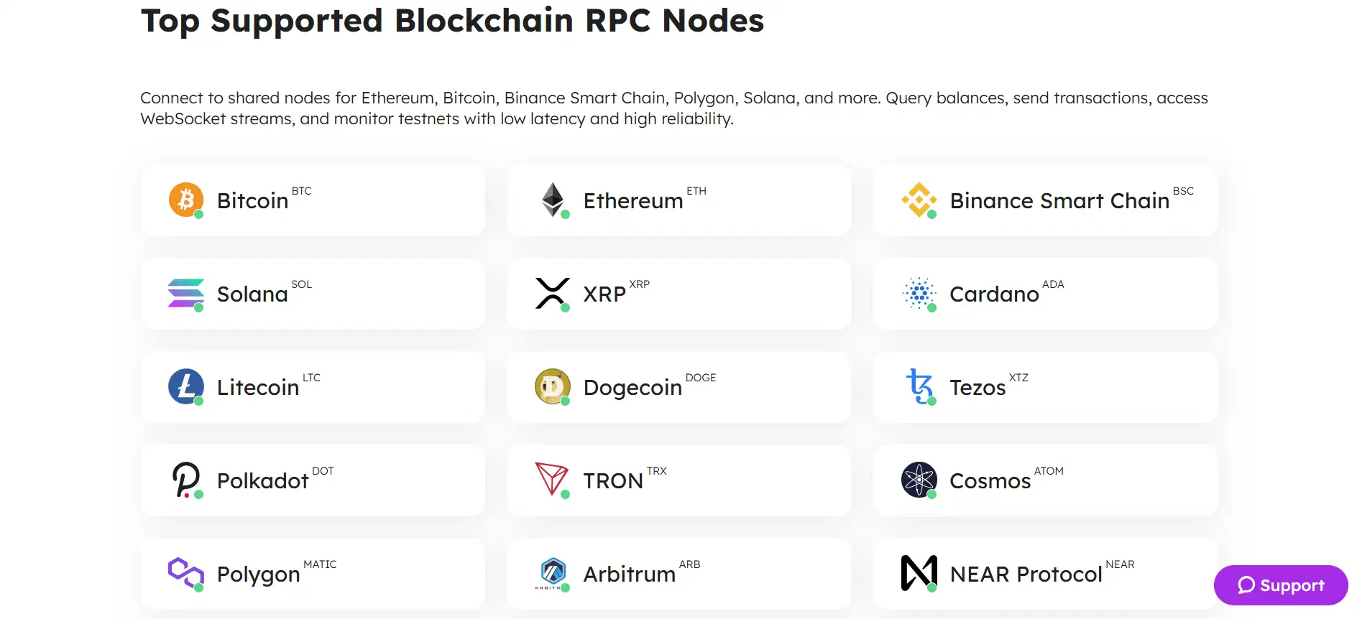
Task: Open the Support chat button
Action: (x=1281, y=585)
